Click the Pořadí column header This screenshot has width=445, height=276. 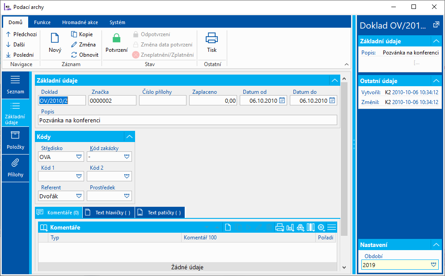pyautogui.click(x=326, y=238)
